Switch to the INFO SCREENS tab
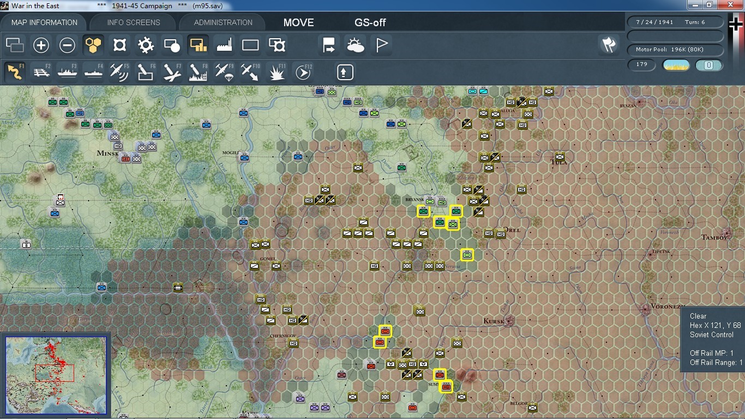 (134, 22)
